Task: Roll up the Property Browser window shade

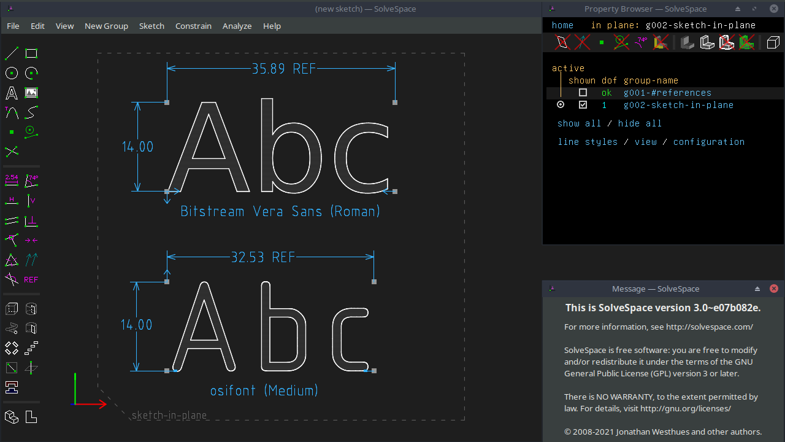Action: coord(737,9)
